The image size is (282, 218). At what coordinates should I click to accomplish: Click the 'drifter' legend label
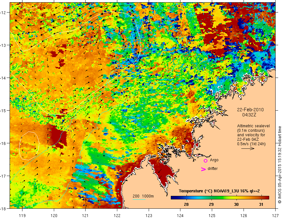[212, 169]
